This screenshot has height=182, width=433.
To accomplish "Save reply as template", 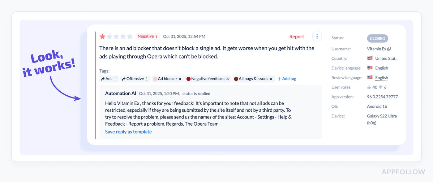I will tap(128, 132).
